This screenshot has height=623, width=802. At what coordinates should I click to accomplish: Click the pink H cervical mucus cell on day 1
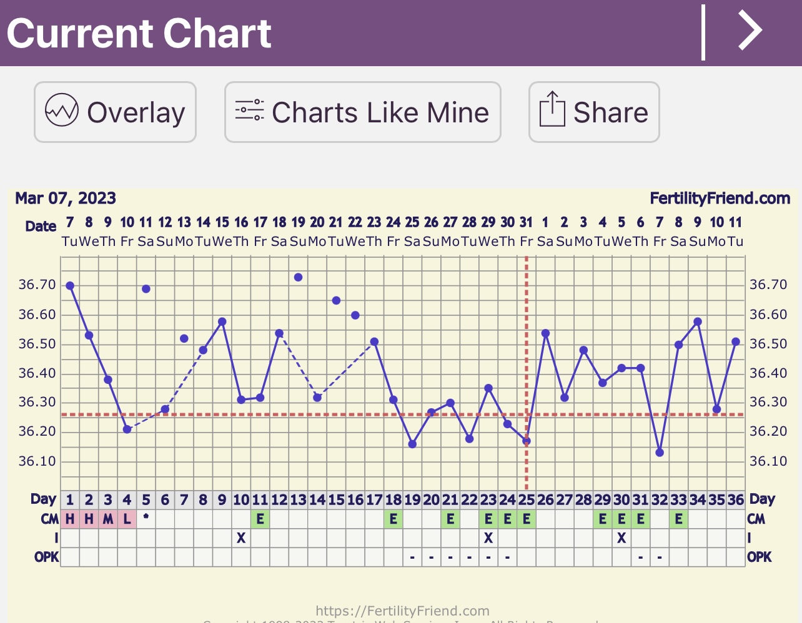pyautogui.click(x=70, y=519)
